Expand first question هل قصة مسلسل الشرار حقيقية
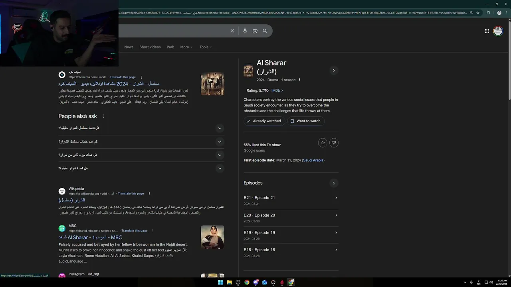 [x=141, y=128]
